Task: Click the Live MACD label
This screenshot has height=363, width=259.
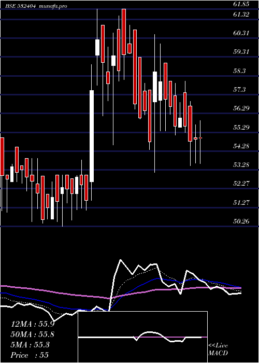Action: pyautogui.click(x=218, y=350)
